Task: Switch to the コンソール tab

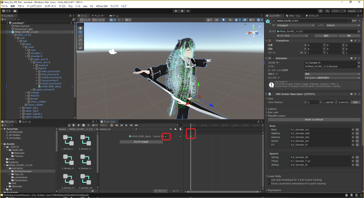Action: pos(25,122)
